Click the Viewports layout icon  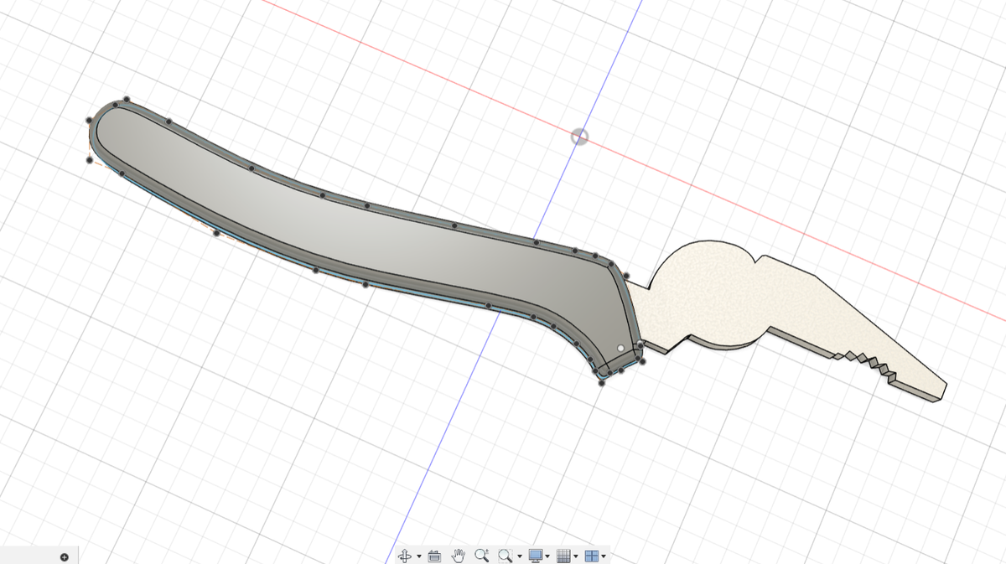tap(591, 556)
